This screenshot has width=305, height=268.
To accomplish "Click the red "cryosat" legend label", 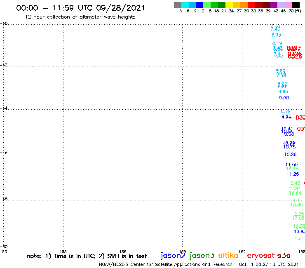I will 260,256.
